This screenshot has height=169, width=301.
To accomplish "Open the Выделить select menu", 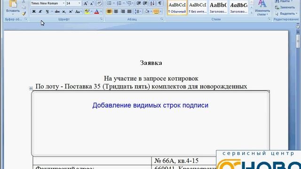I will click(x=286, y=14).
